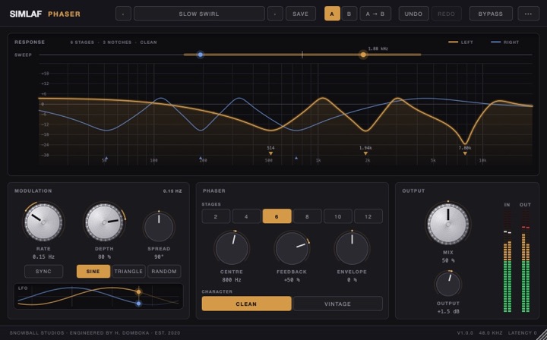Screen dimensions: 547x340
Task: Click the FEEDBACK knob
Action: click(292, 249)
